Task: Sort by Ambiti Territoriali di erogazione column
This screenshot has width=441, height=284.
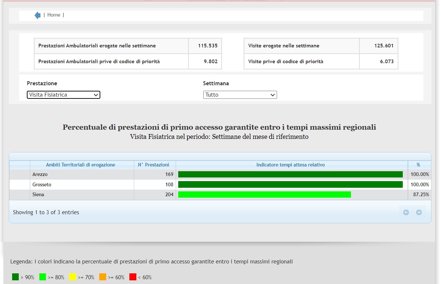Action: [80, 165]
